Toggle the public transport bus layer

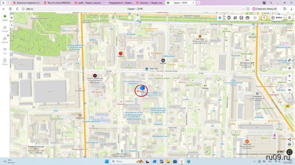click(x=241, y=18)
